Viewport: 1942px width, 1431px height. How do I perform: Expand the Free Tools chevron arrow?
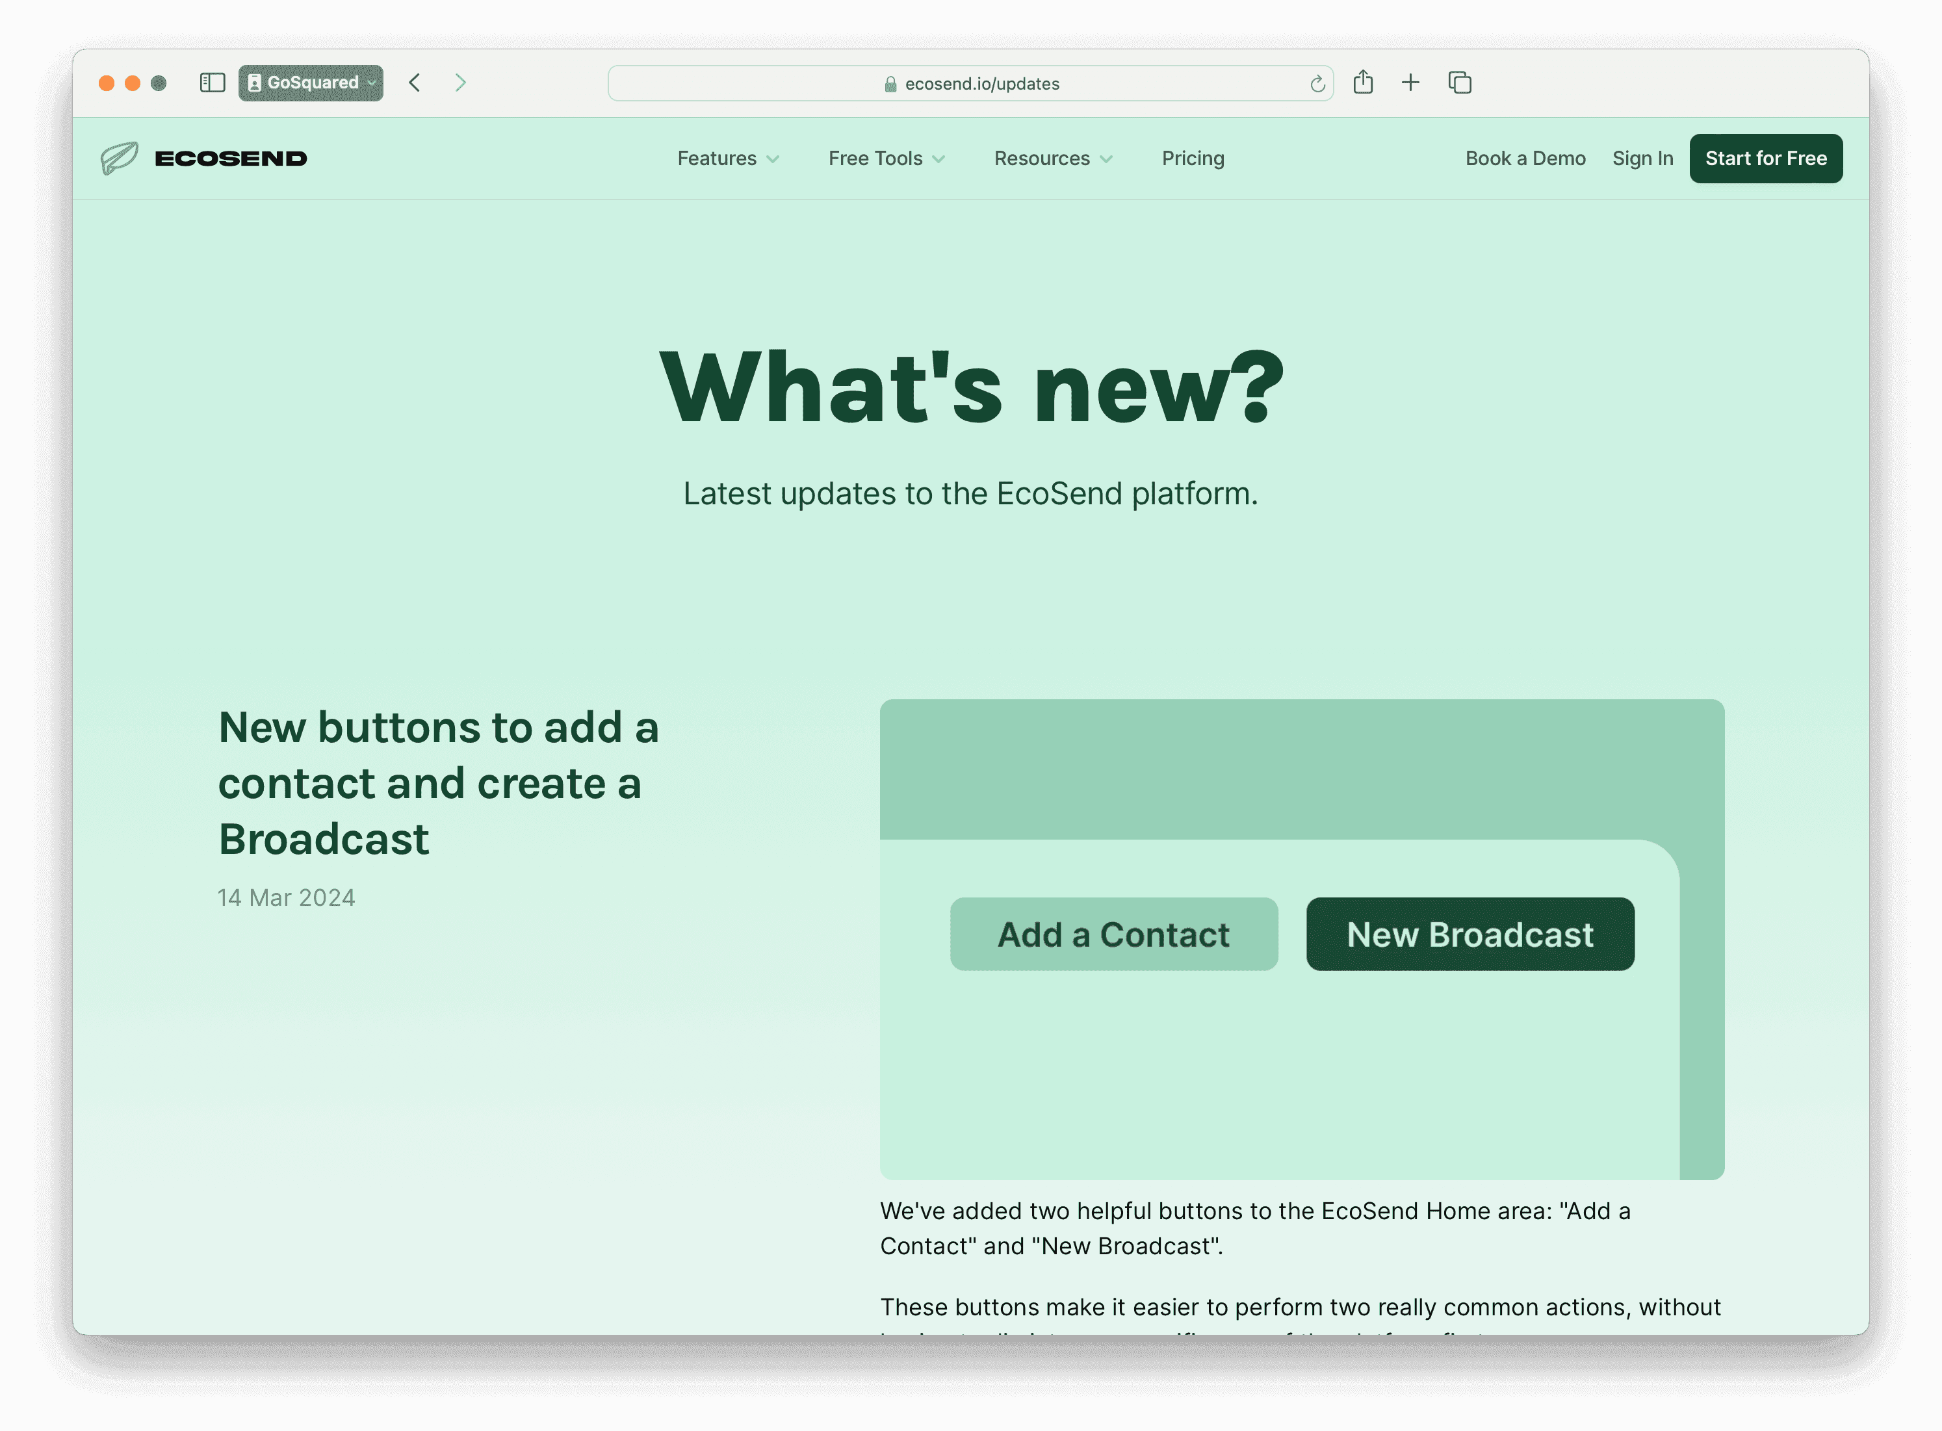click(938, 159)
